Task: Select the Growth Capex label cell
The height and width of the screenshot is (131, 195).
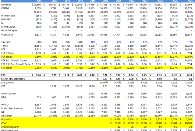Action: pos(9,30)
